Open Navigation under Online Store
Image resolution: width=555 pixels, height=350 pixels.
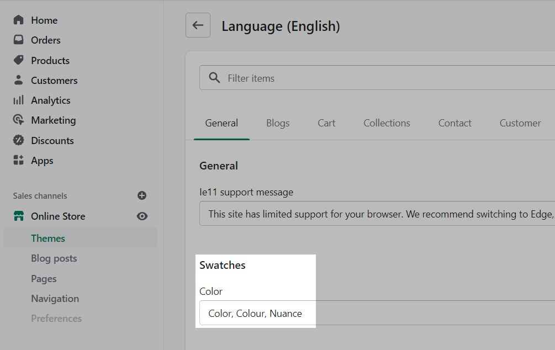click(x=55, y=299)
